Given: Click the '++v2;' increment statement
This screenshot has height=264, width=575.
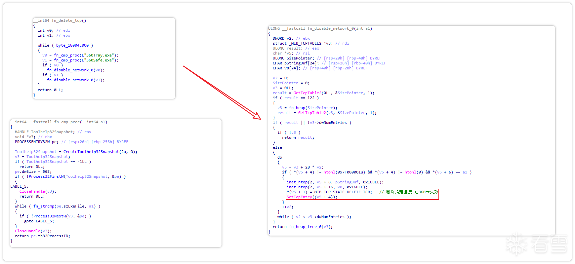Looking at the screenshot, I should pos(288,207).
